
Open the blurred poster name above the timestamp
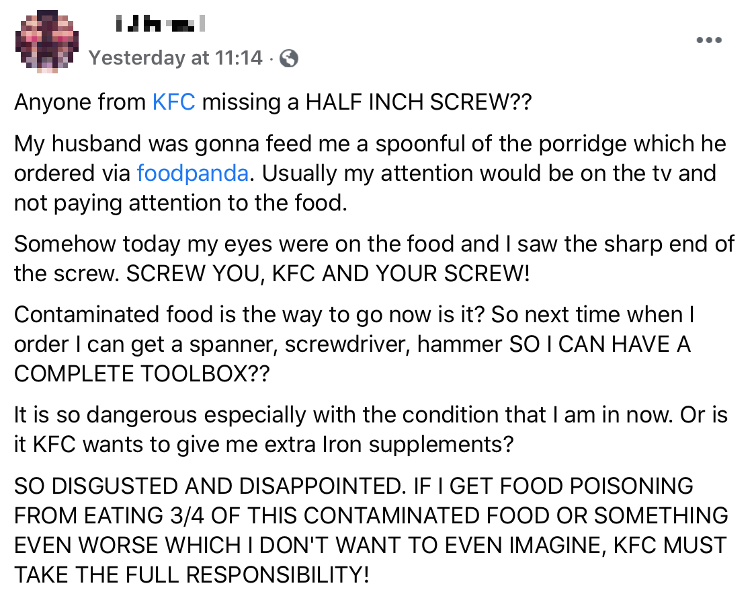click(x=159, y=26)
